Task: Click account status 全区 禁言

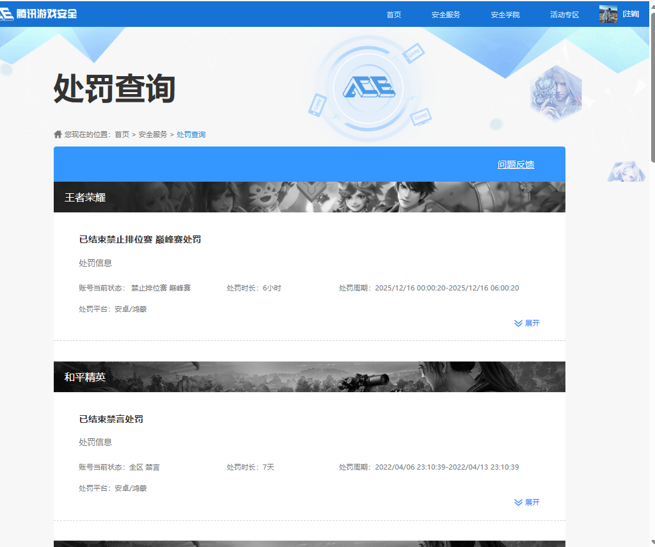Action: point(145,467)
